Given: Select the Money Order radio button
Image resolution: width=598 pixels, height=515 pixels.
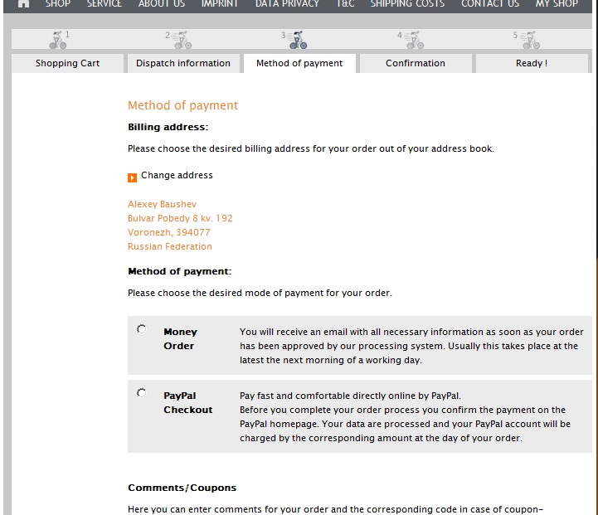Looking at the screenshot, I should pyautogui.click(x=142, y=329).
